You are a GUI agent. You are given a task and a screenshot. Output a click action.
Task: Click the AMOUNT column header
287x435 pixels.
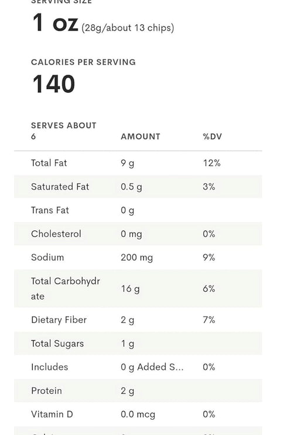tap(141, 137)
